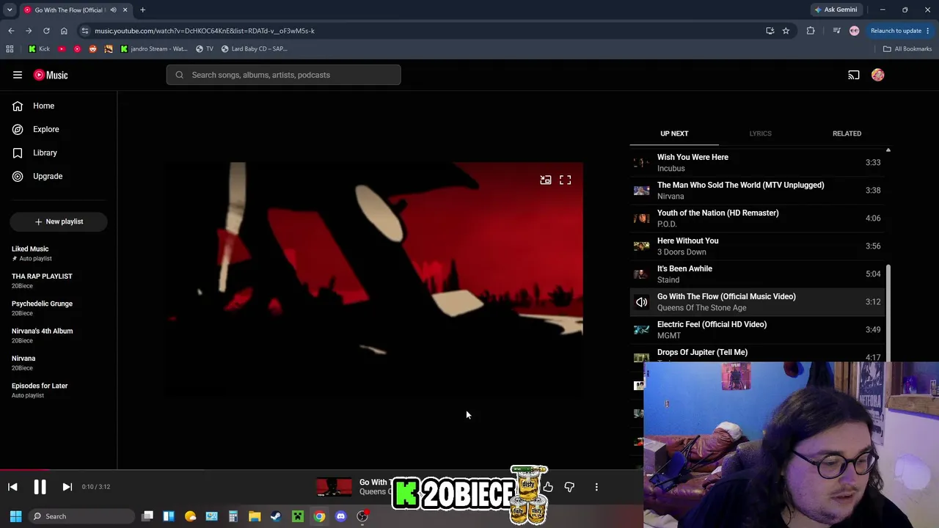The width and height of the screenshot is (939, 528).
Task: Open the YouTube Music guide hamburger menu
Action: [x=18, y=75]
